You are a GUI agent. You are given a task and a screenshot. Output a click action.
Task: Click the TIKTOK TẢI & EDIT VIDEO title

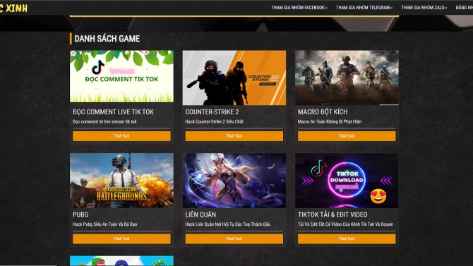[333, 214]
